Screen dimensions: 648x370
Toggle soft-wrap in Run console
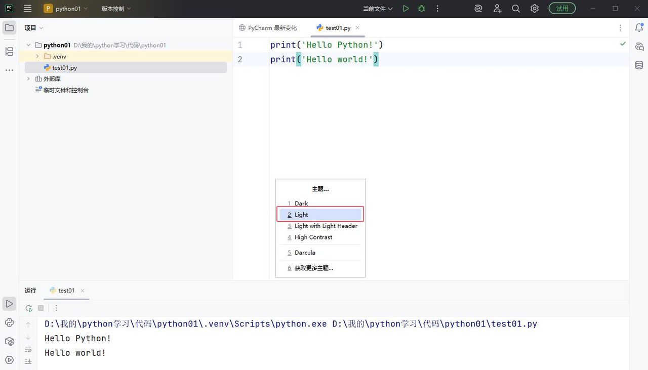[x=28, y=350]
